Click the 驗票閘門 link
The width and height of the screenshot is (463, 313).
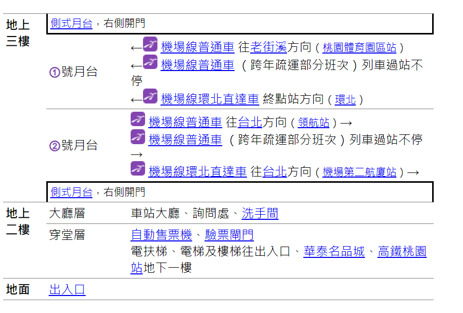(x=229, y=236)
